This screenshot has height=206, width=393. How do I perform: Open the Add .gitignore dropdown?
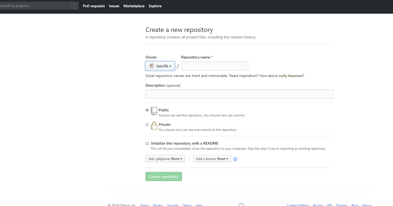coord(165,159)
